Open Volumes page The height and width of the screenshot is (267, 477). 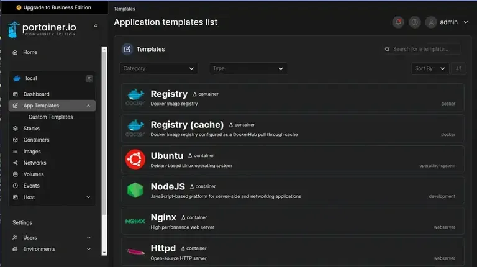[34, 174]
